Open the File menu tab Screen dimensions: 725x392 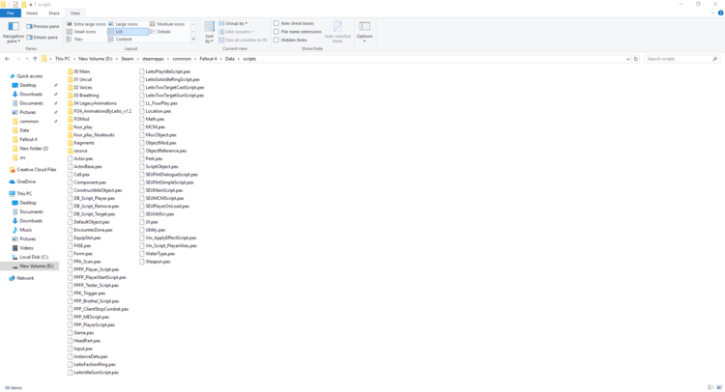[11, 14]
